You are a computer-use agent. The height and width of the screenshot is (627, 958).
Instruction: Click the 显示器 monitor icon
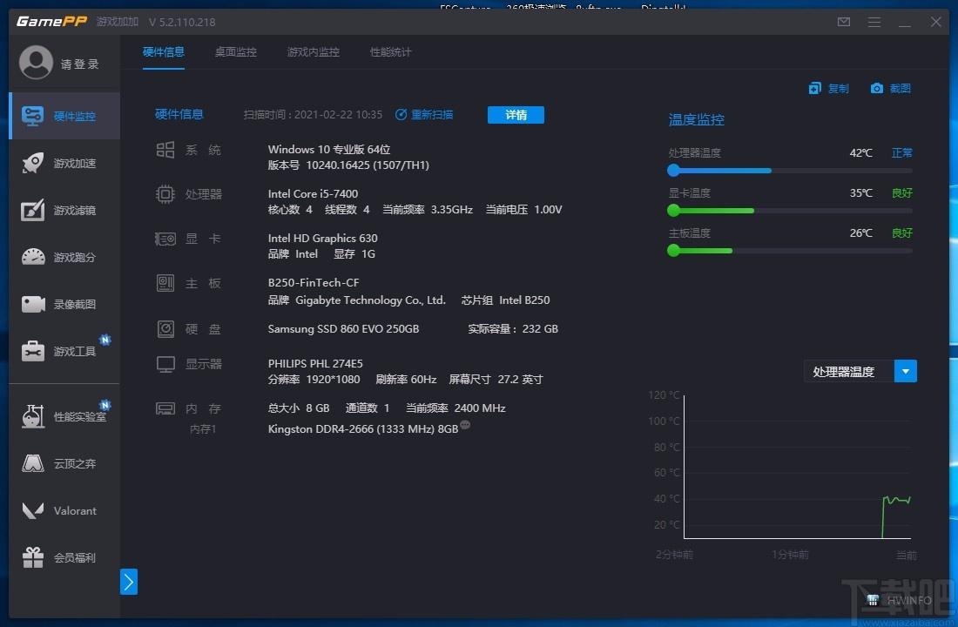(x=165, y=364)
